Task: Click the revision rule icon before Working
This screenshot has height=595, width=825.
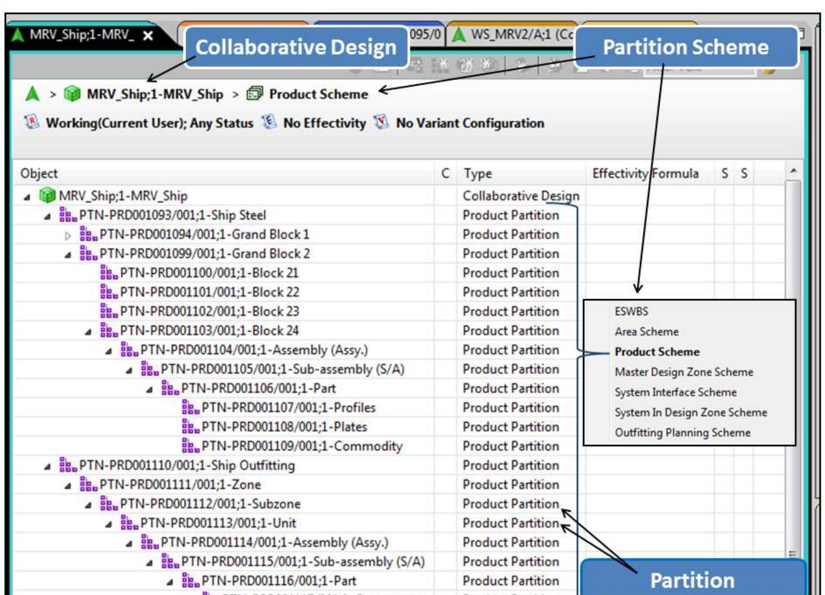Action: [x=32, y=123]
